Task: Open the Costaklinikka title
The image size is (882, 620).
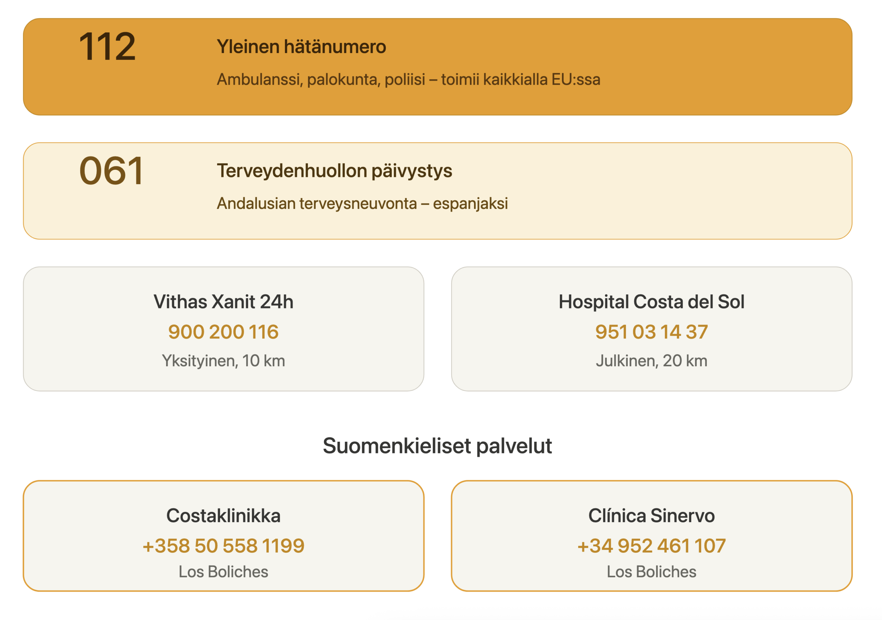Action: coord(223,516)
